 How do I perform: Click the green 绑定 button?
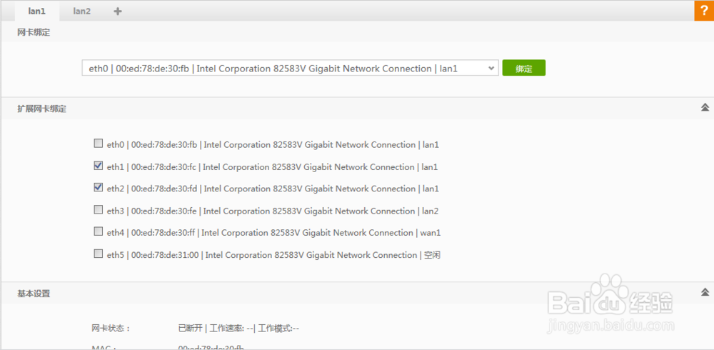pyautogui.click(x=523, y=69)
